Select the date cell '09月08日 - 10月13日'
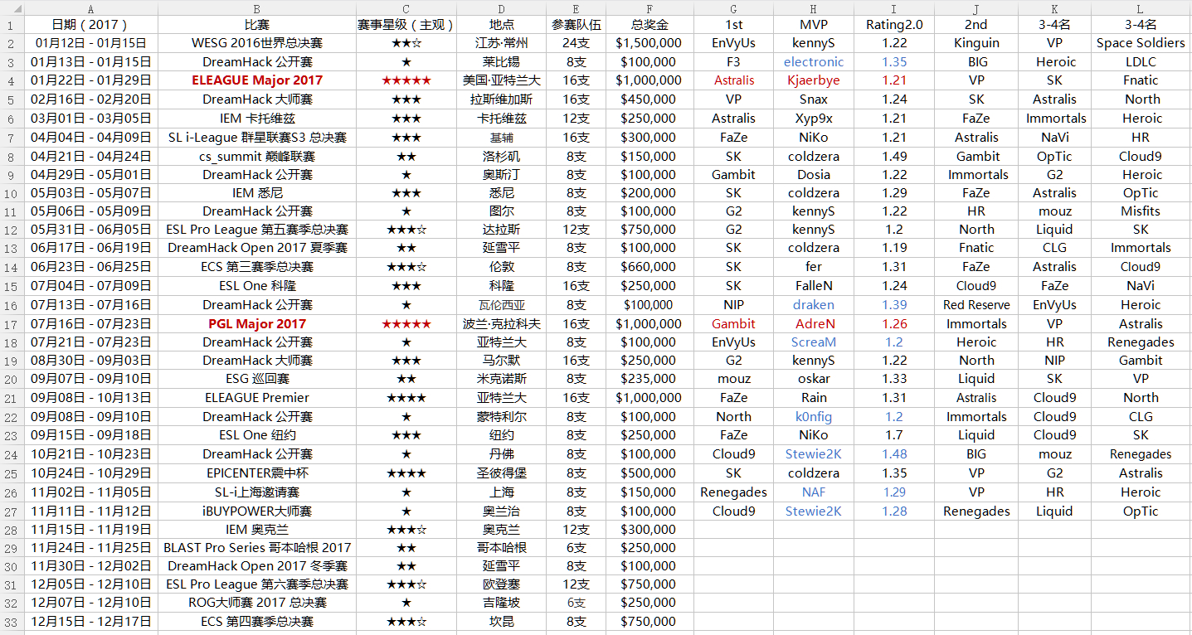Screen dimensions: 1192x635 91,398
